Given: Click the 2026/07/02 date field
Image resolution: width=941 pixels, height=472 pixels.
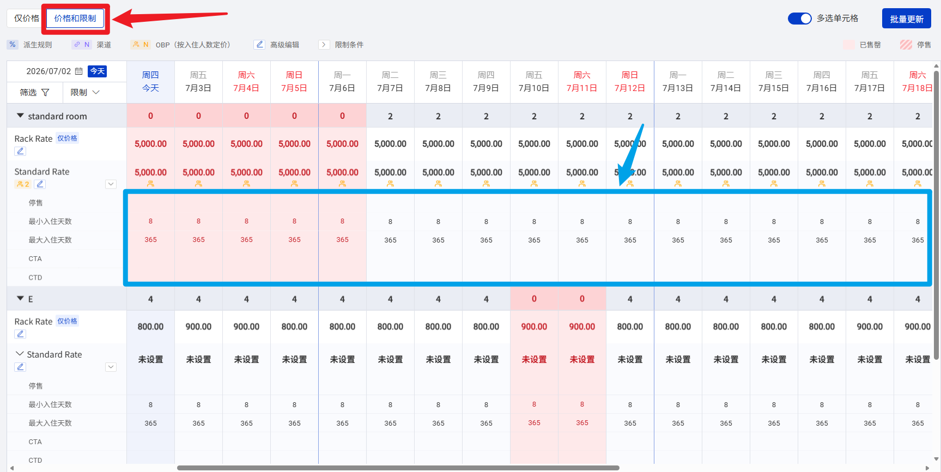Looking at the screenshot, I should [48, 71].
